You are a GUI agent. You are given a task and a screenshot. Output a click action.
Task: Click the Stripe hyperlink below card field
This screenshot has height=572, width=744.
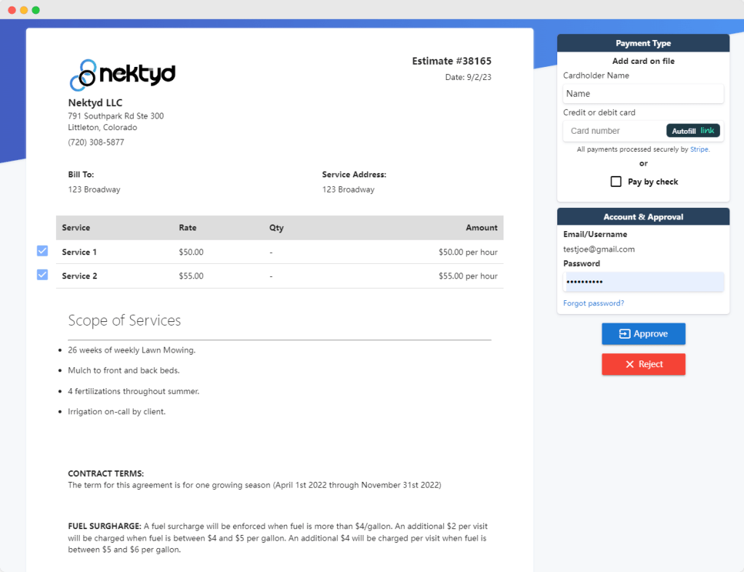pos(699,149)
